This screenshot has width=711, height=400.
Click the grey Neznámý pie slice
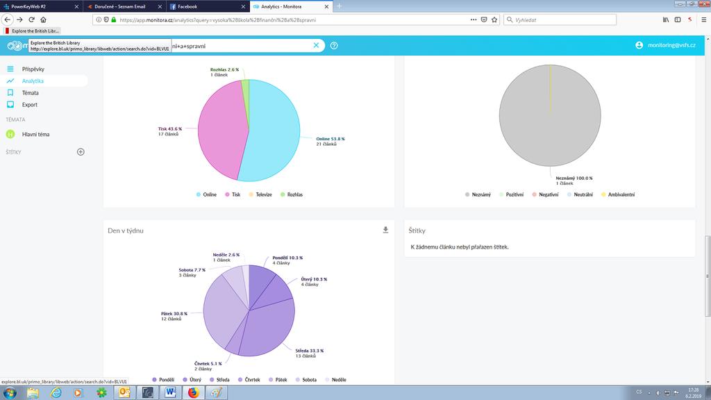[550, 116]
